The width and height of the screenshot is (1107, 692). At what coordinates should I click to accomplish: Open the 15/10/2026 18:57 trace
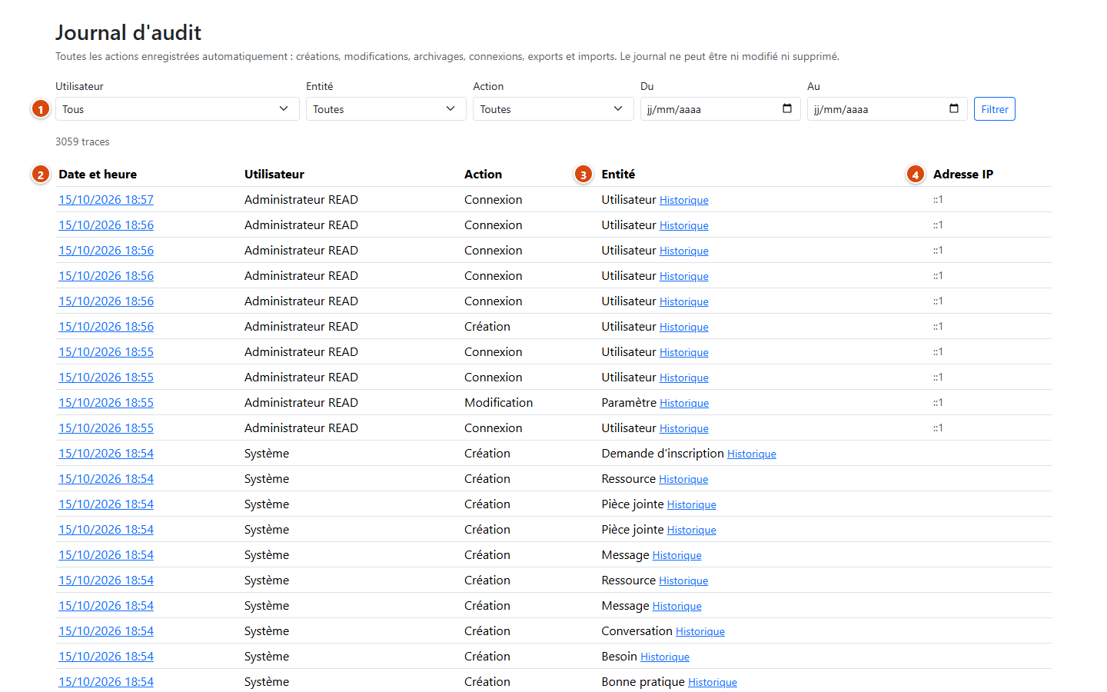pyautogui.click(x=106, y=200)
